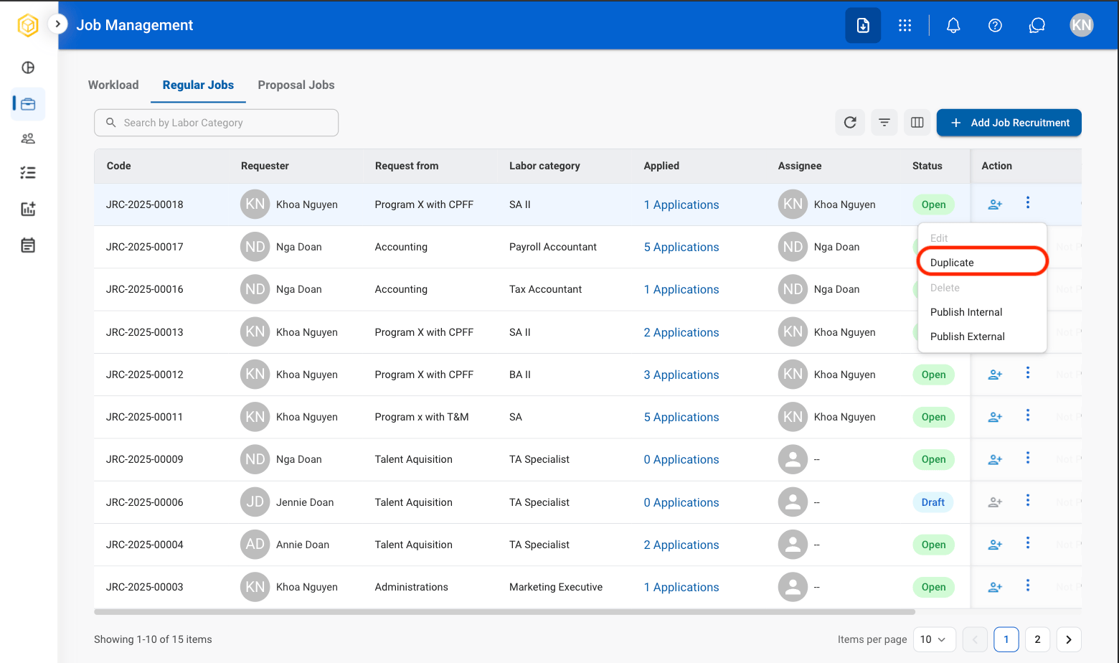Open the chat messages icon
The image size is (1119, 663).
pyautogui.click(x=1037, y=25)
